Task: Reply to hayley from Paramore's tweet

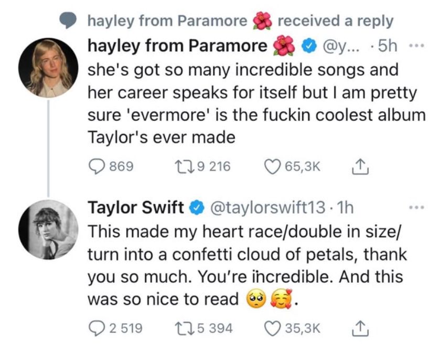Action: [95, 166]
